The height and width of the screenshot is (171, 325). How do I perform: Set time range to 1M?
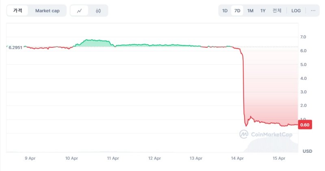coord(250,11)
